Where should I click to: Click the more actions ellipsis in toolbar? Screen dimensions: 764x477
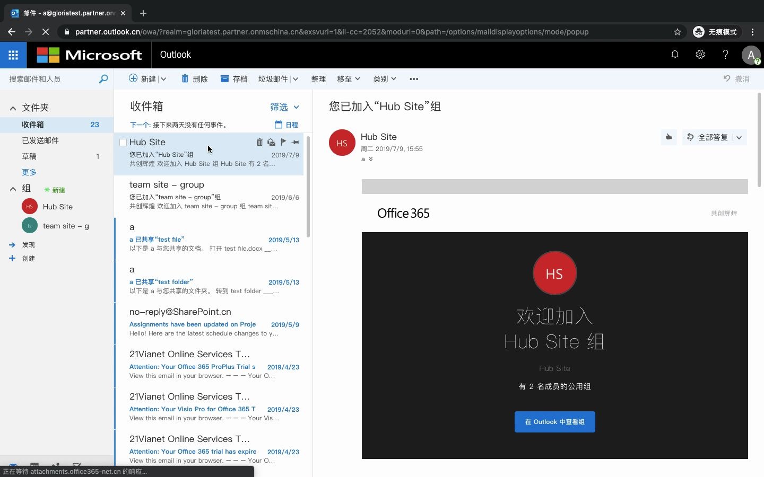pos(414,79)
